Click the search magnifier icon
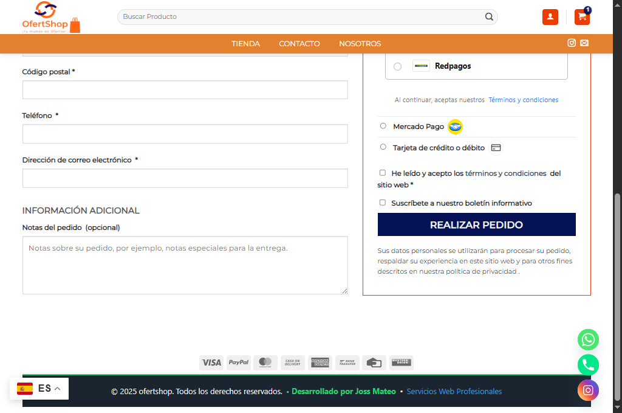Screen dimensions: 622x413 point(489,17)
